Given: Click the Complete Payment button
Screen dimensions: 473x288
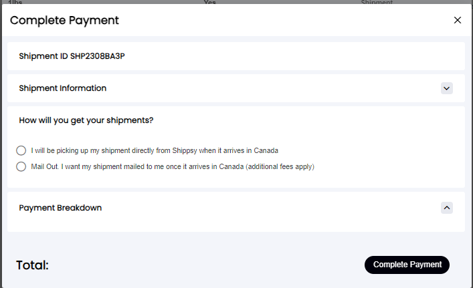Looking at the screenshot, I should [x=407, y=265].
